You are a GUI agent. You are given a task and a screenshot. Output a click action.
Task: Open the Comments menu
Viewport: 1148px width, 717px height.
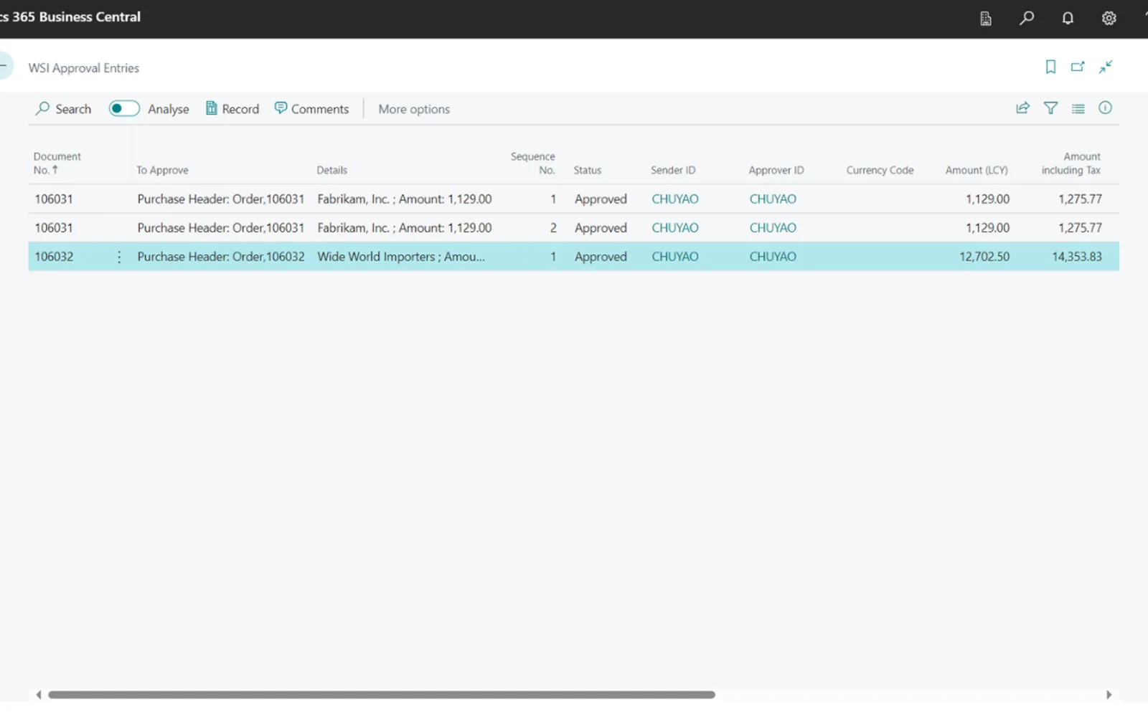coord(311,109)
